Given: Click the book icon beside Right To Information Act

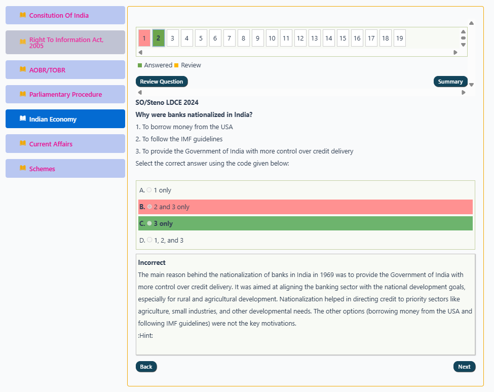Looking at the screenshot, I should pos(23,42).
